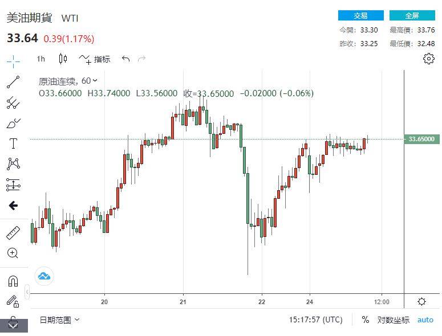Activate the zoom in tool
Image resolution: width=442 pixels, height=336 pixels.
coord(13,253)
